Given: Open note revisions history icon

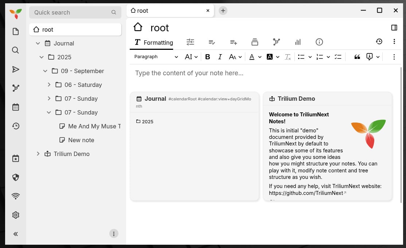Looking at the screenshot, I should (x=379, y=41).
